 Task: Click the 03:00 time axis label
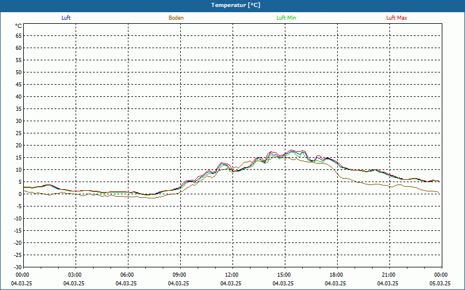tap(75, 275)
